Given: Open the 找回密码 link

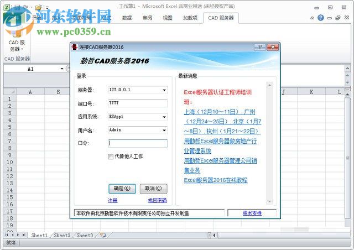Looking at the screenshot, I should (157, 200).
